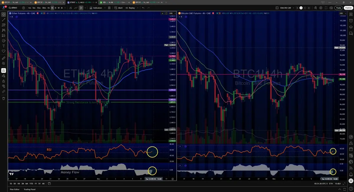354x192 pixels.
Task: Select the All date range
Action: pyautogui.click(x=43, y=184)
